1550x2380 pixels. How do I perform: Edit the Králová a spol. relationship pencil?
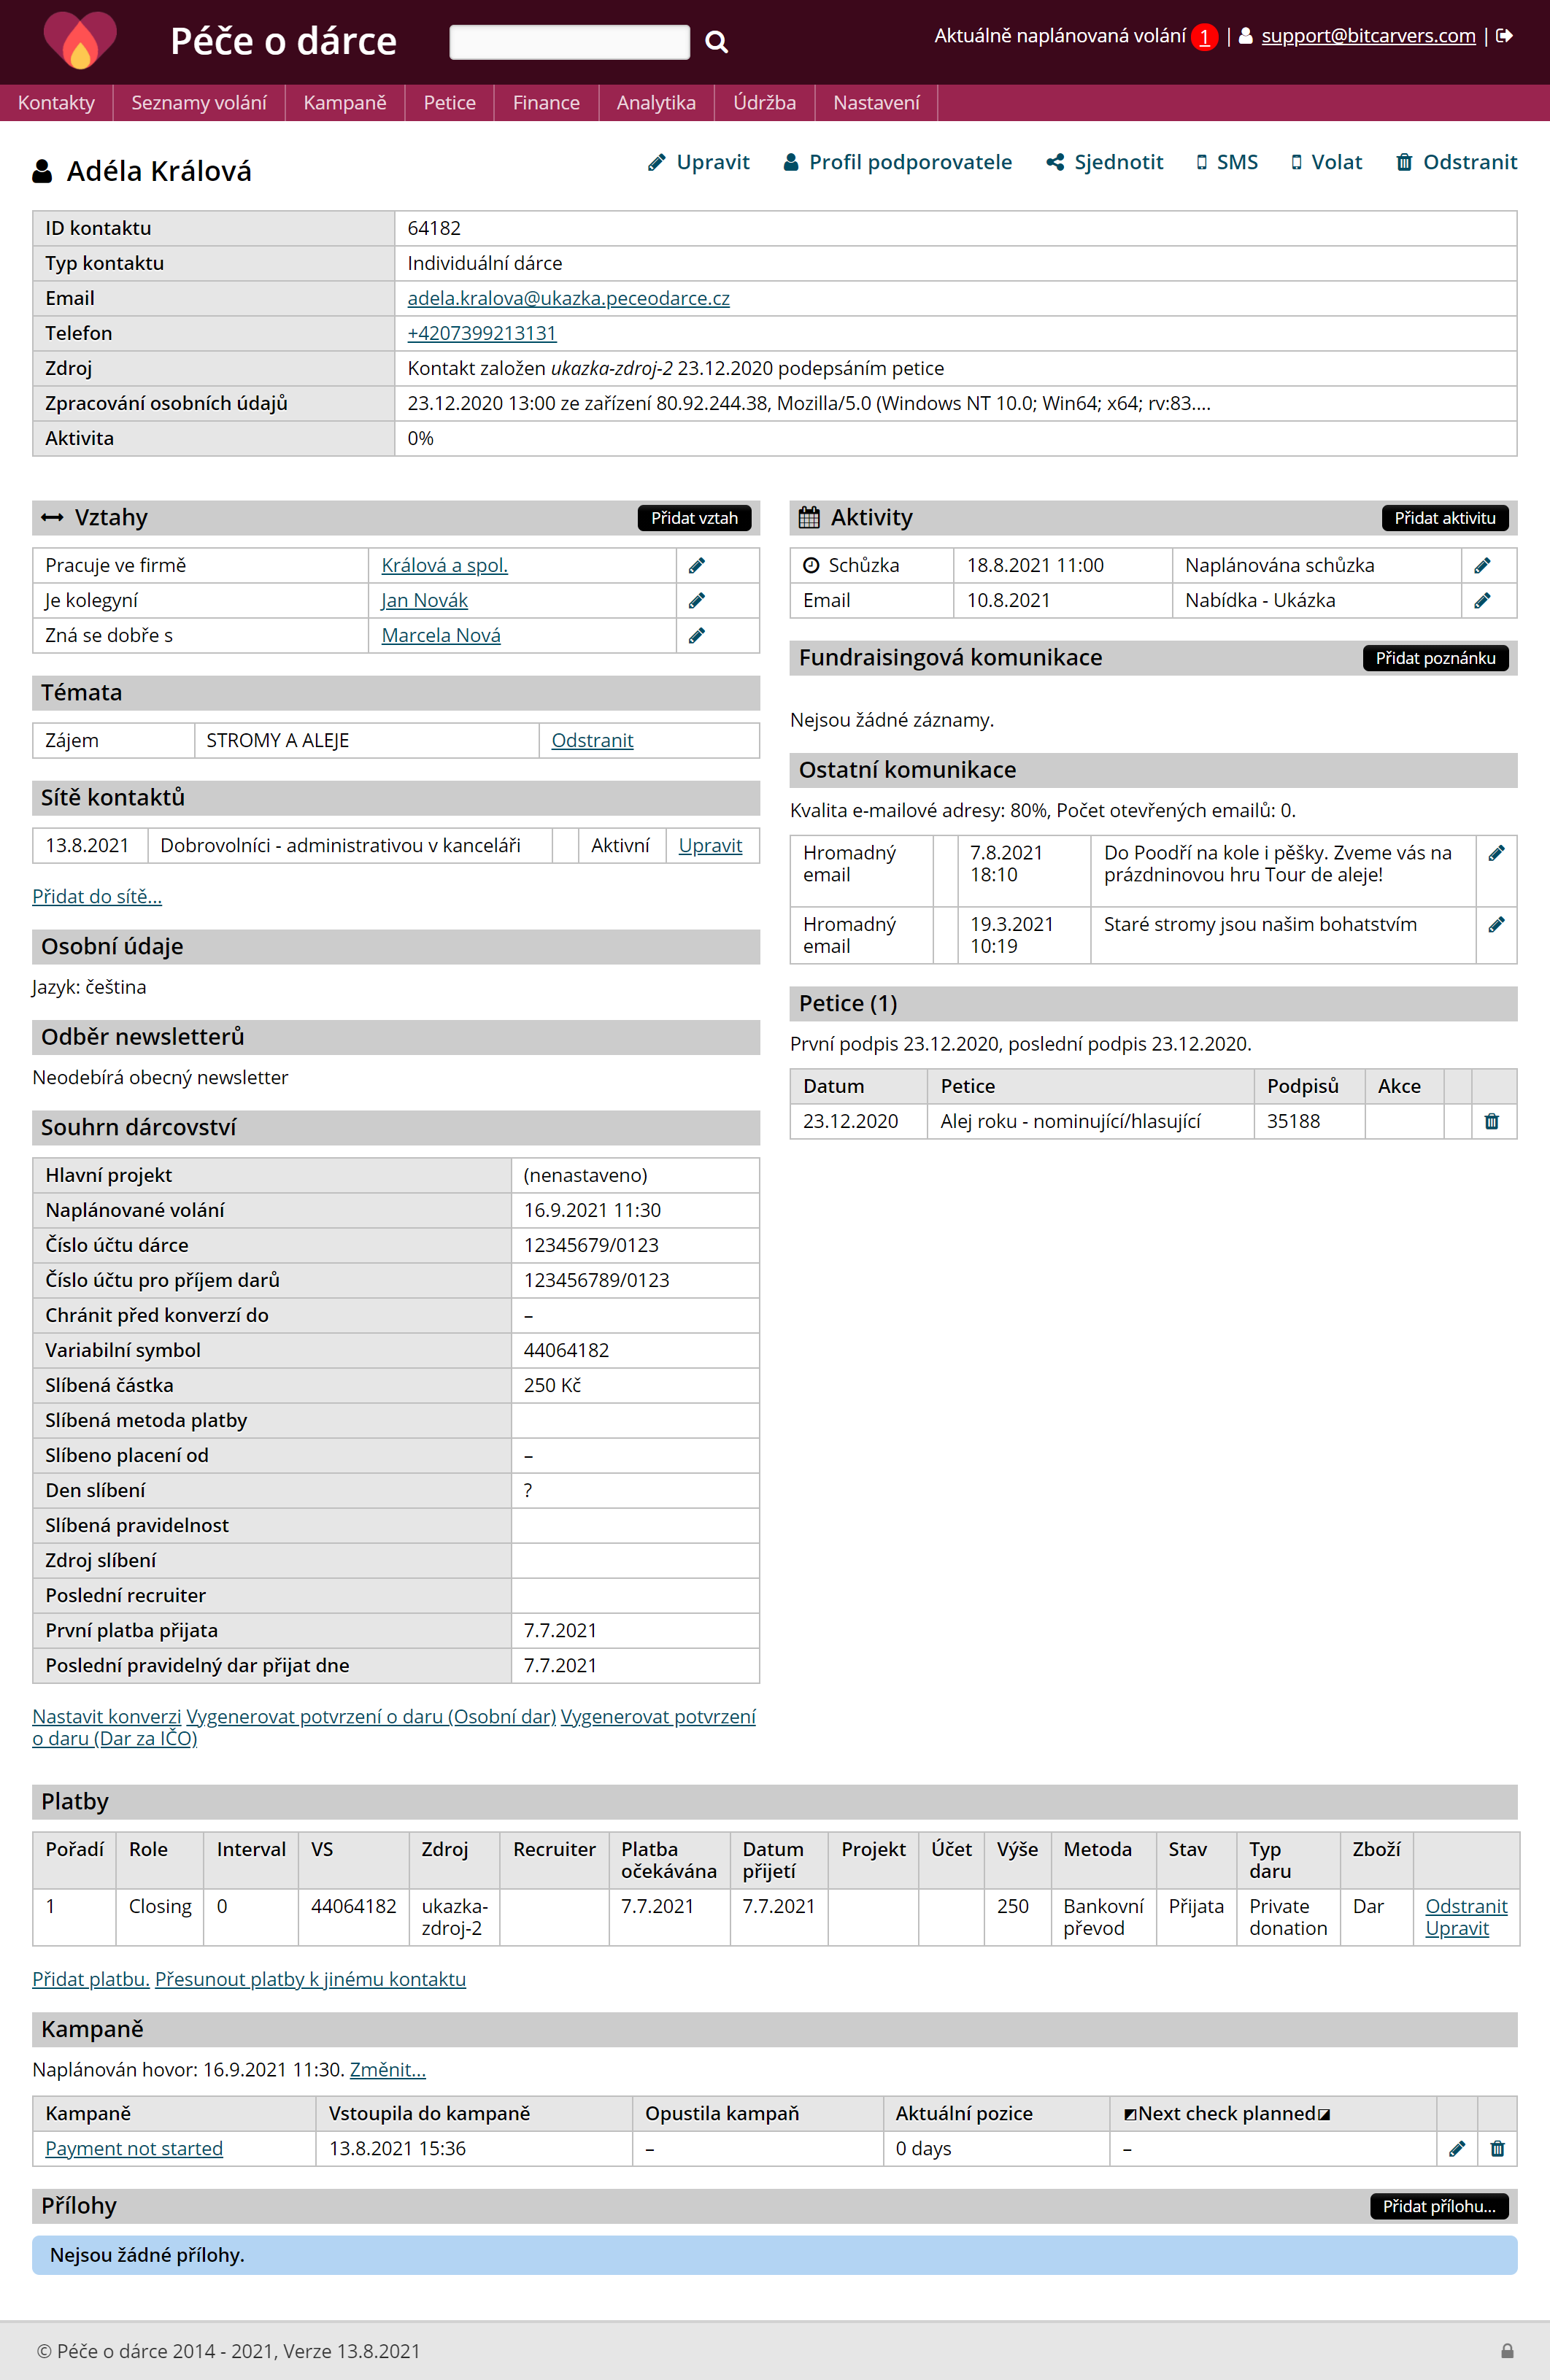click(x=697, y=566)
